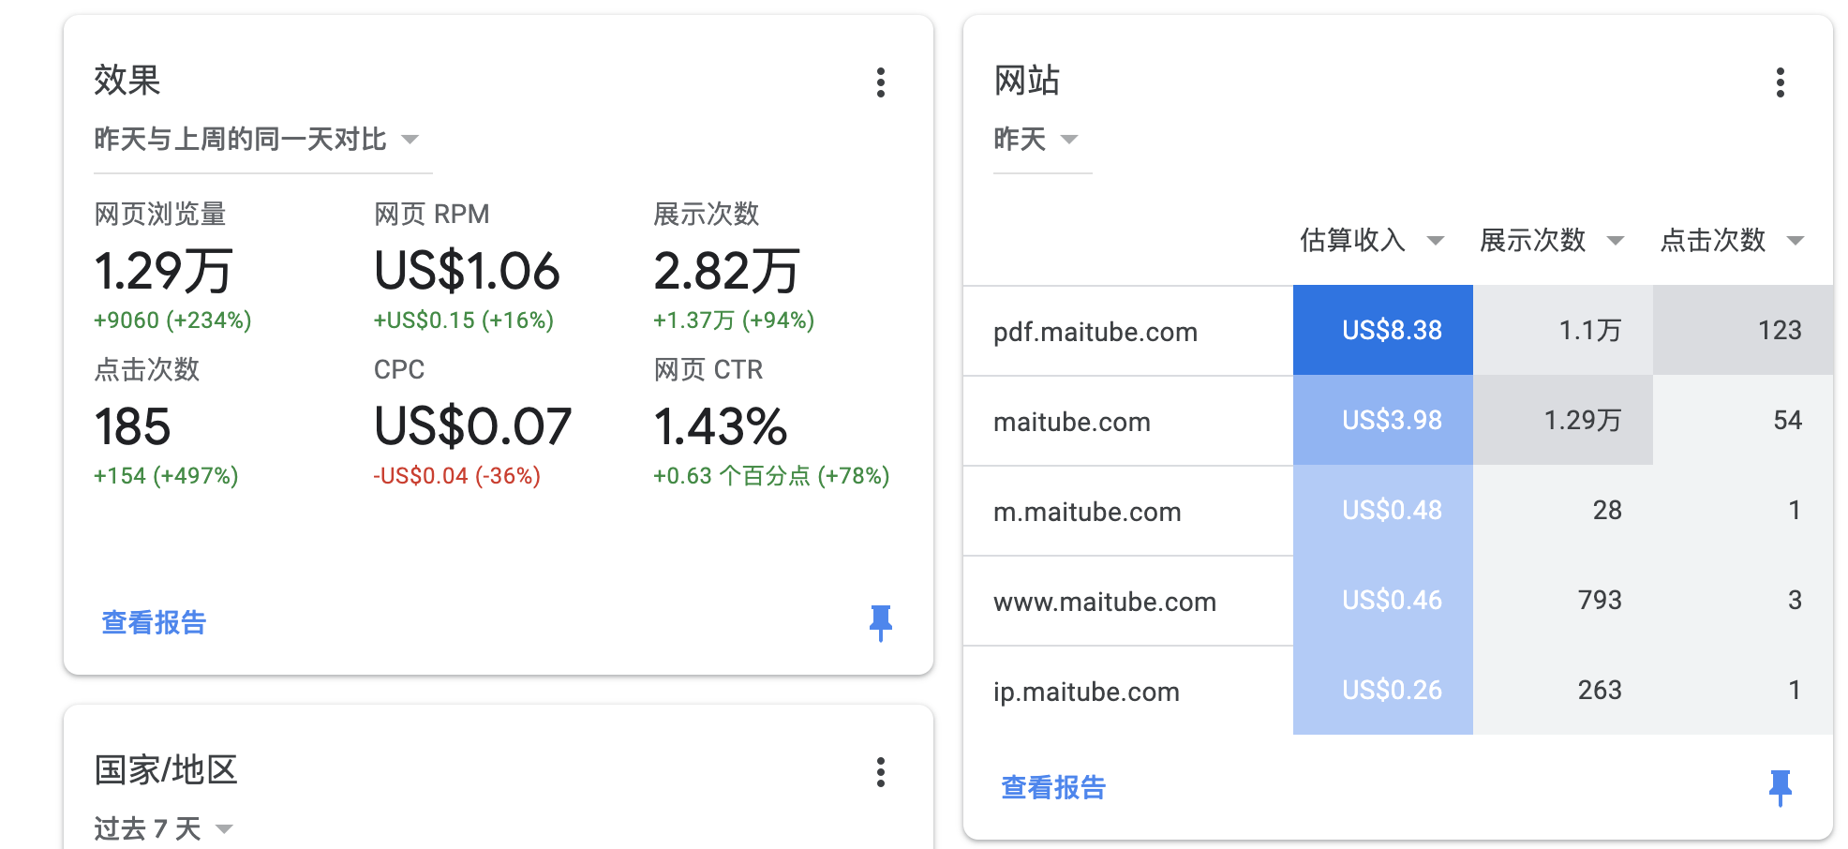Click the +0.63 个百分点 (+78%) text
The image size is (1848, 849).
pyautogui.click(x=771, y=476)
